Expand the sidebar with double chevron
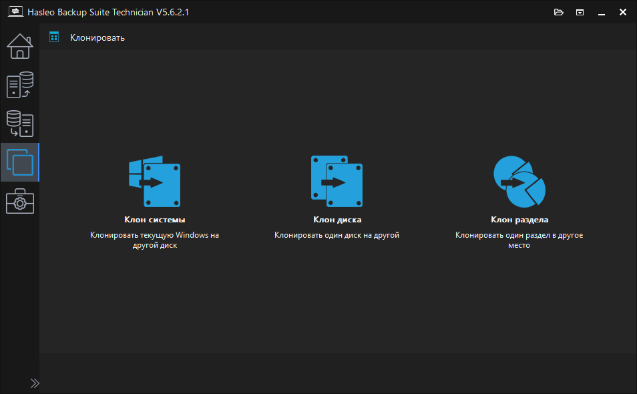 [35, 383]
